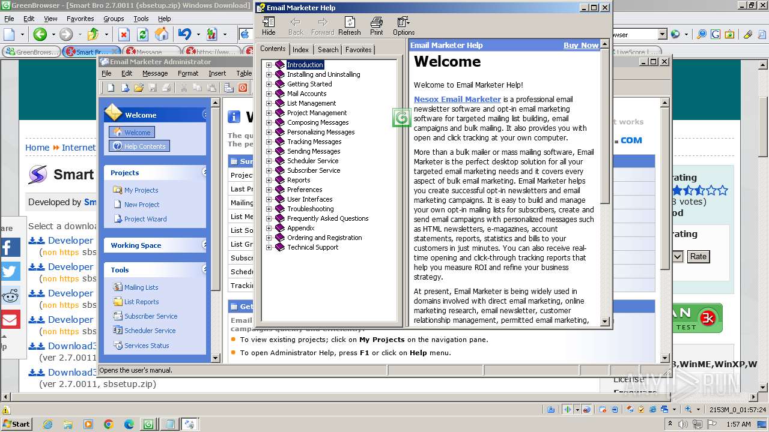This screenshot has height=432, width=769.
Task: Expand the Getting Started topic
Action: coord(269,84)
